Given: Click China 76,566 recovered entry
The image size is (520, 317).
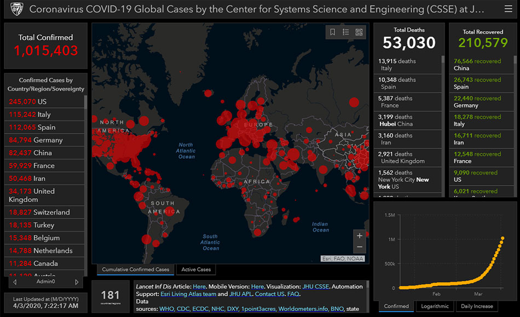Looking at the screenshot, I should [482, 65].
